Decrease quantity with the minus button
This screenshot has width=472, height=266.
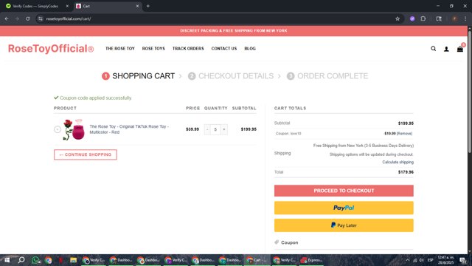click(207, 129)
